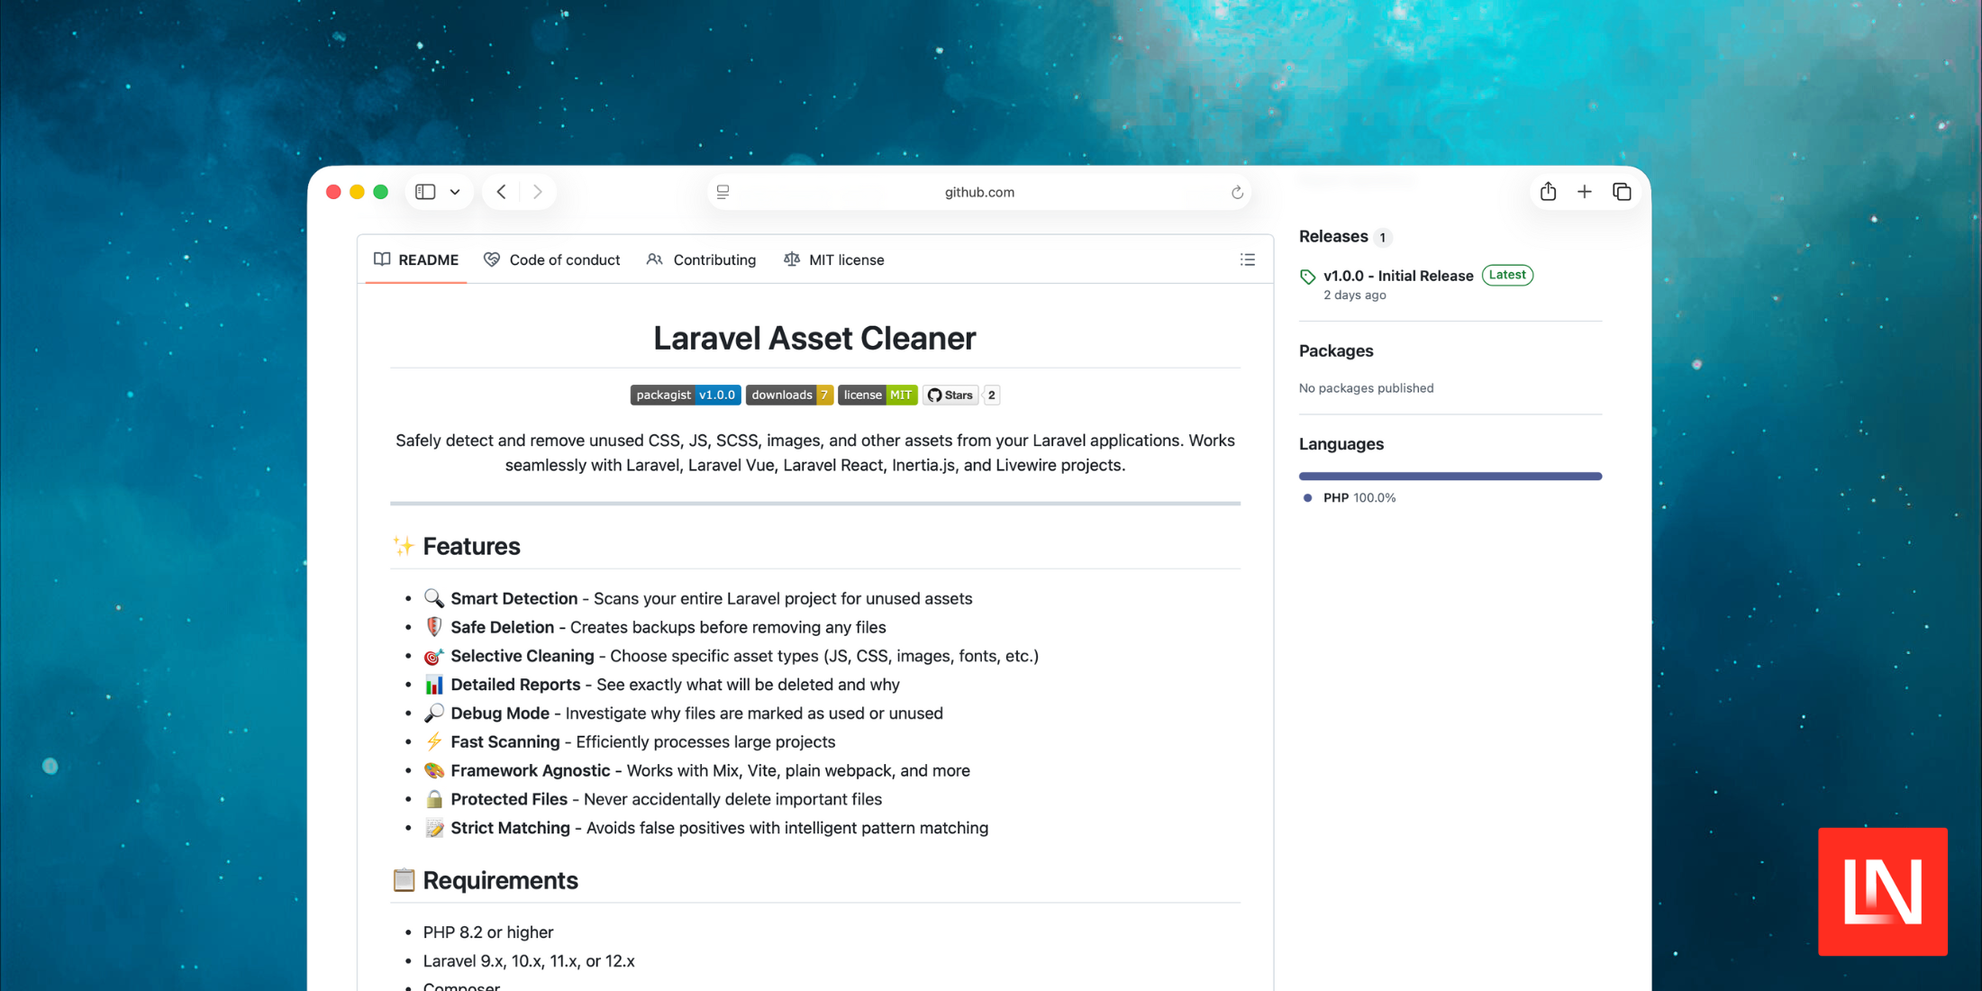Click the book icon beside README
1982x991 pixels.
pos(382,259)
